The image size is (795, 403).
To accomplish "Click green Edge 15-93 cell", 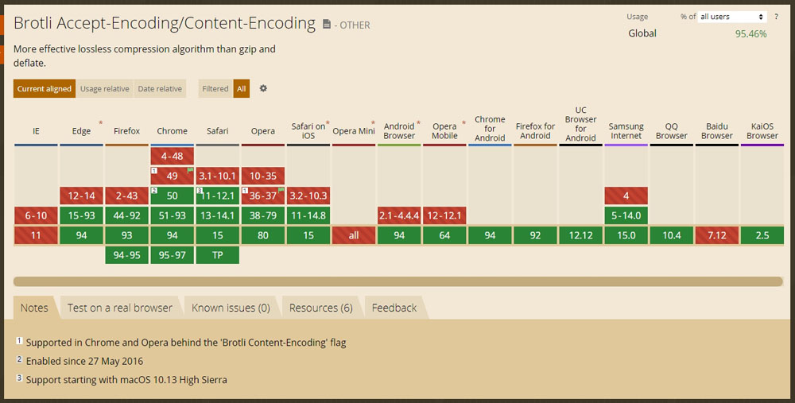I will [81, 215].
